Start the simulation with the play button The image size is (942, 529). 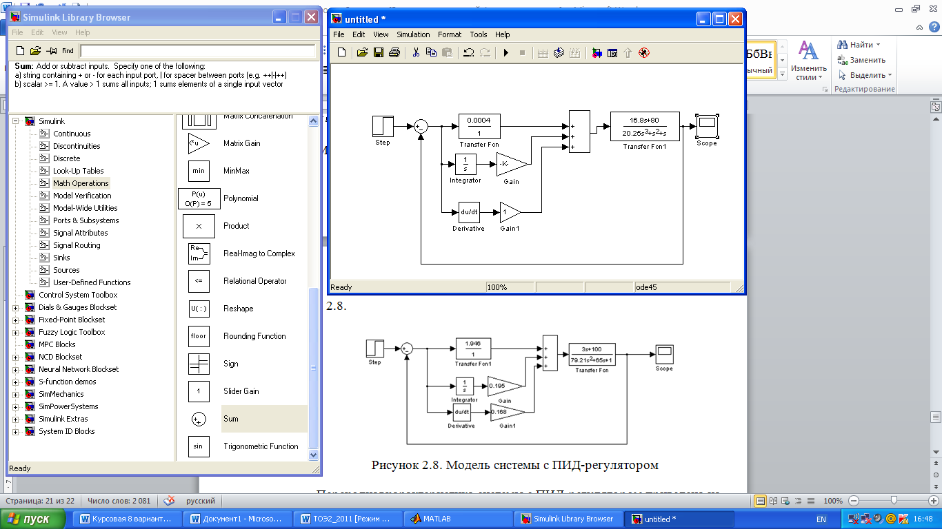pyautogui.click(x=505, y=52)
